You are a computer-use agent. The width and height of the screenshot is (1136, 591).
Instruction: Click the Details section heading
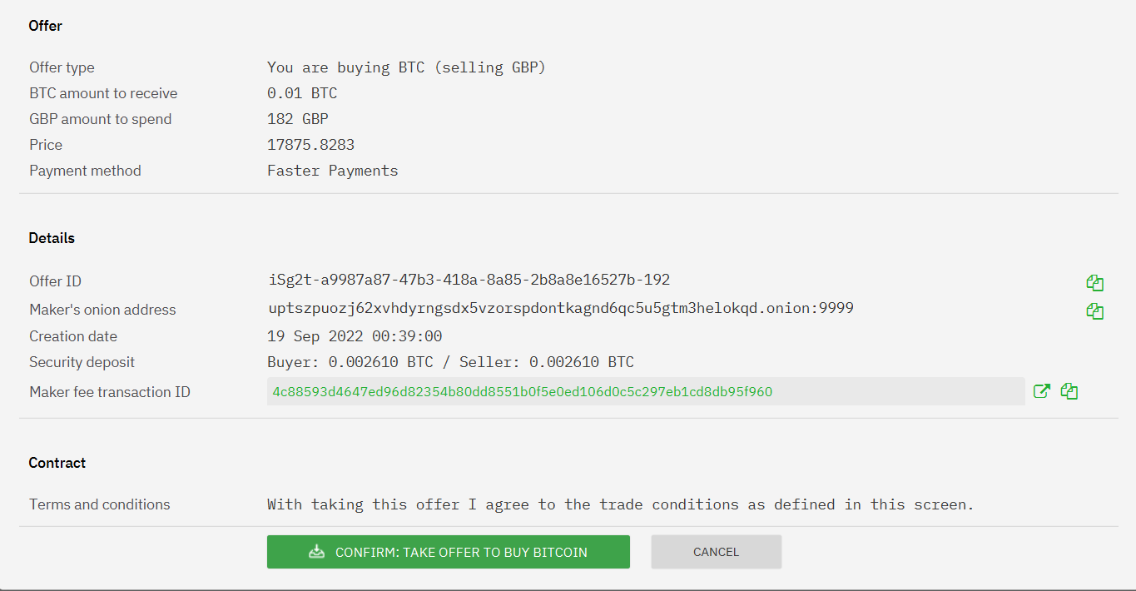point(52,238)
